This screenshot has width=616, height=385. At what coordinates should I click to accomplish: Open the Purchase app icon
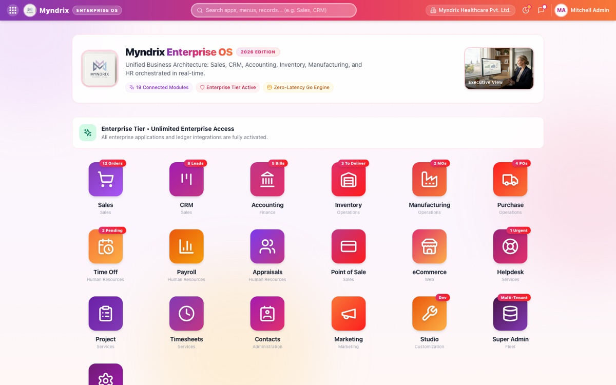click(x=510, y=179)
